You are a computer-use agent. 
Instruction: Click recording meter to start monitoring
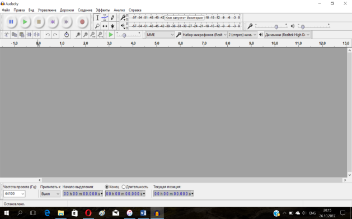click(184, 17)
